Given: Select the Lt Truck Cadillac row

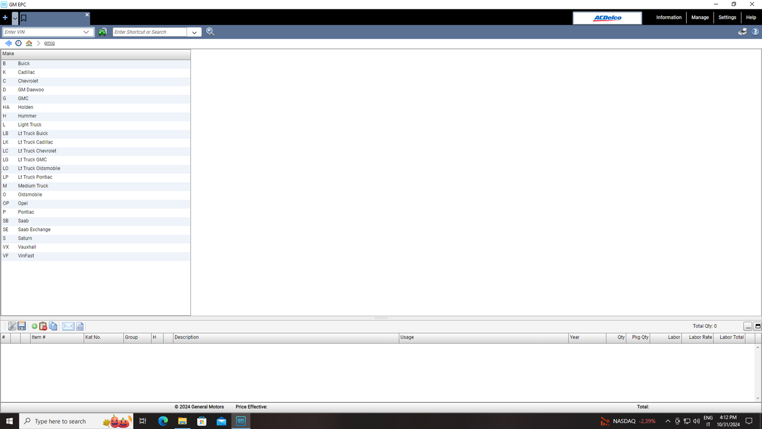Looking at the screenshot, I should pyautogui.click(x=95, y=142).
